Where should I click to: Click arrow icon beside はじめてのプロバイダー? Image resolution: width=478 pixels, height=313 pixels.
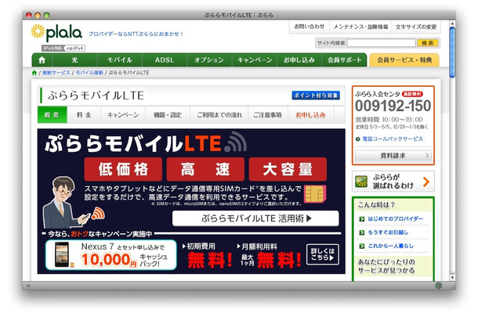[362, 219]
